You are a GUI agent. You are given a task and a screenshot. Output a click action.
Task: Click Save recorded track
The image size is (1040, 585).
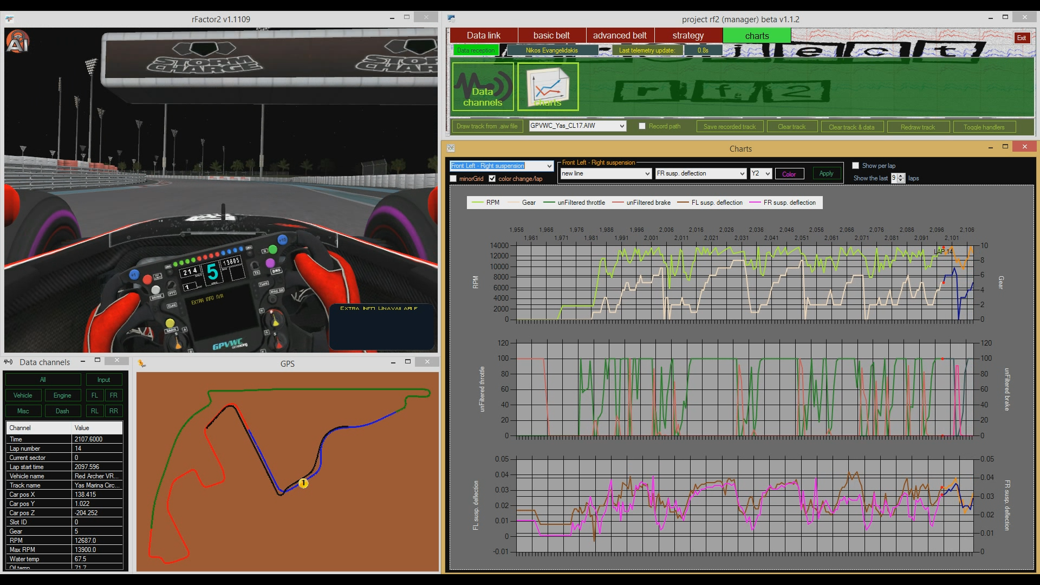click(730, 126)
